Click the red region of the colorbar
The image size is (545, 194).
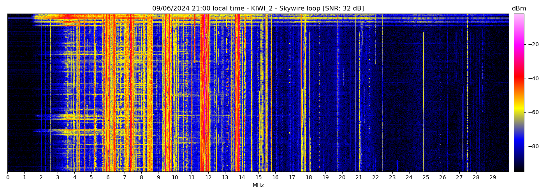[519, 78]
